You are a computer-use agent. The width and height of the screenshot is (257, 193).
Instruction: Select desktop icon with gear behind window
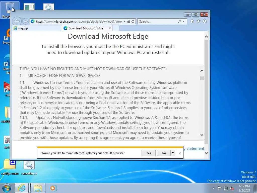pos(49,7)
